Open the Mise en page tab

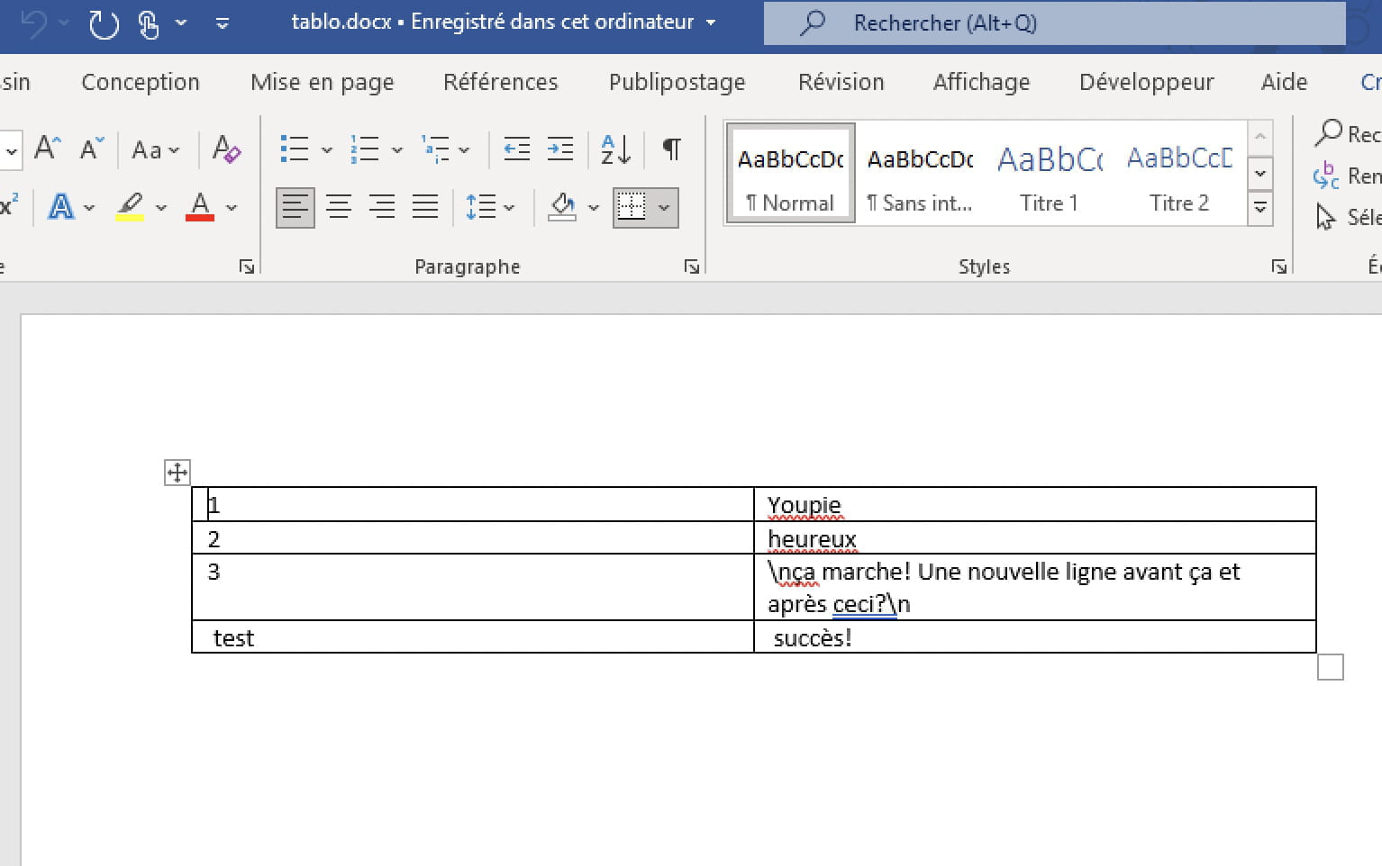(x=322, y=82)
